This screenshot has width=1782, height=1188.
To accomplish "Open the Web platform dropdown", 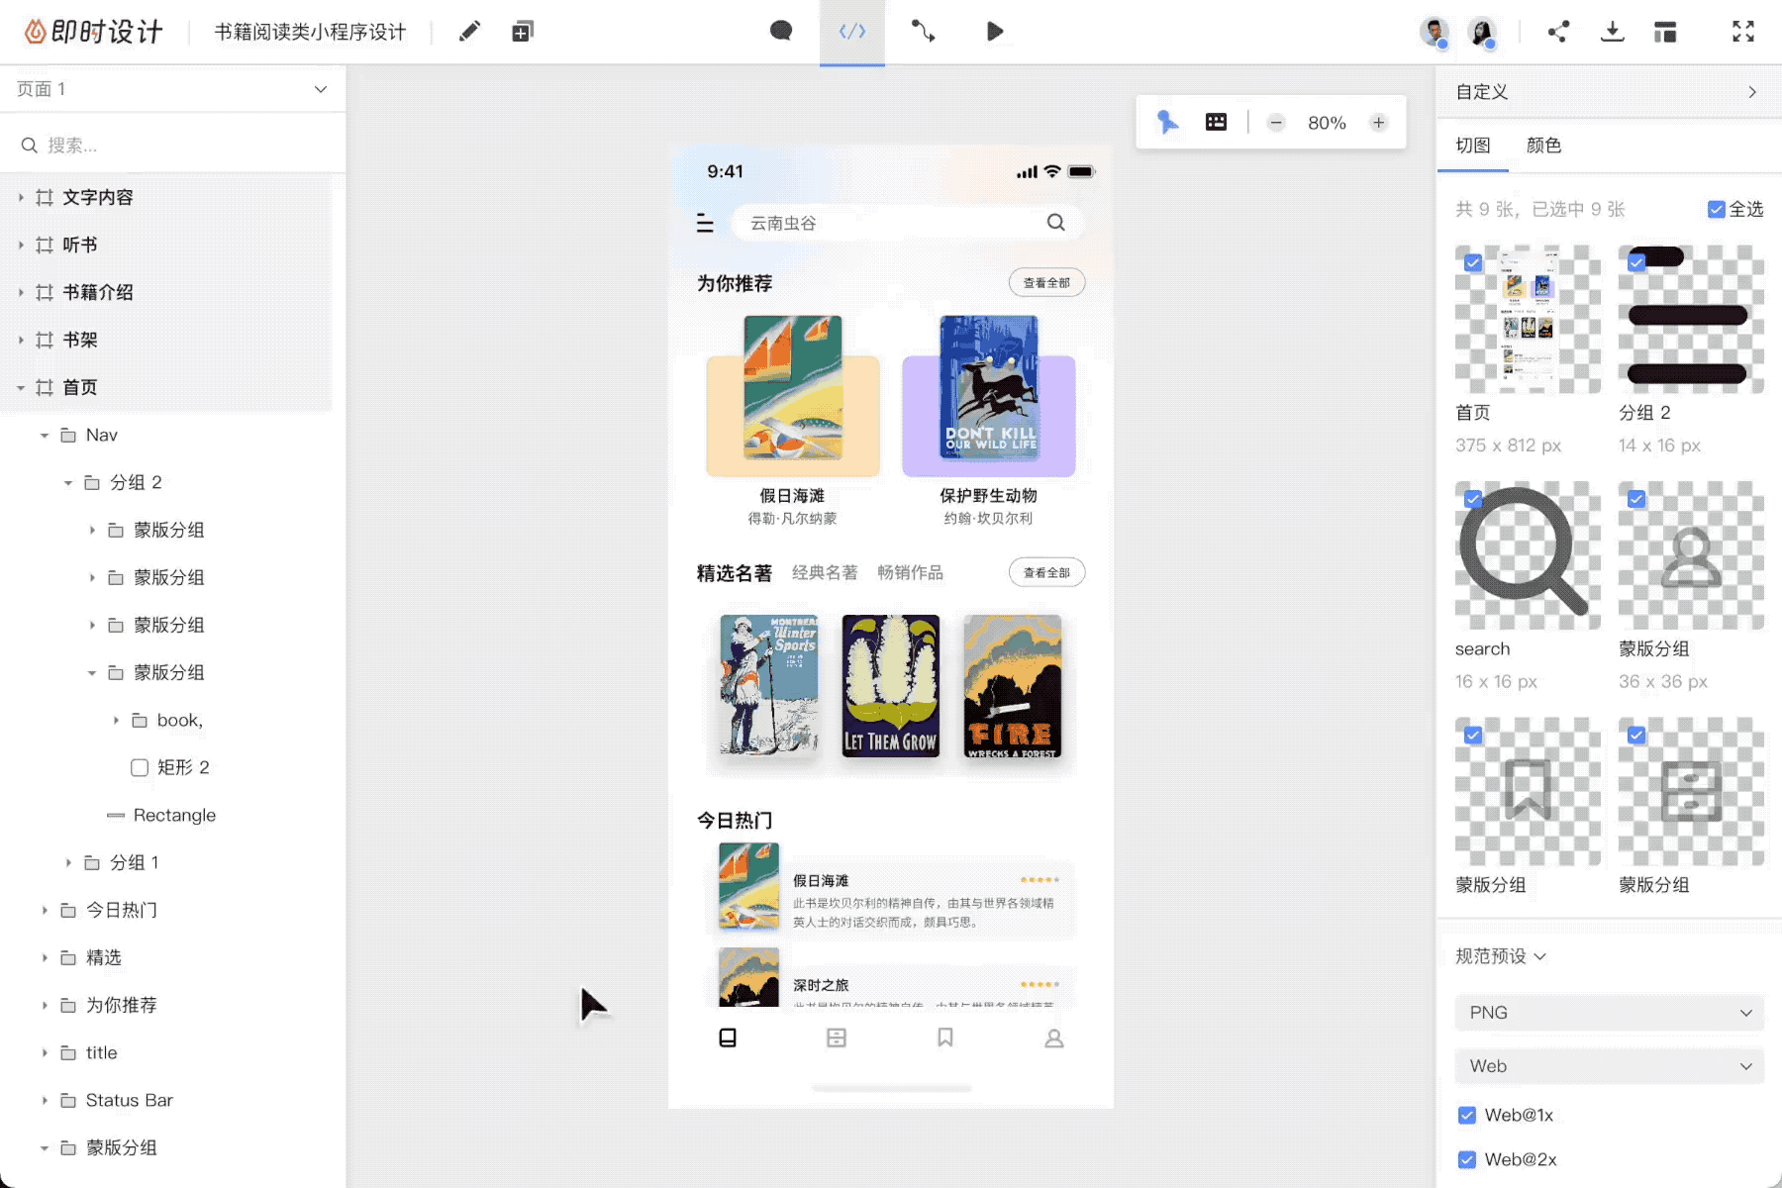I will click(x=1610, y=1066).
